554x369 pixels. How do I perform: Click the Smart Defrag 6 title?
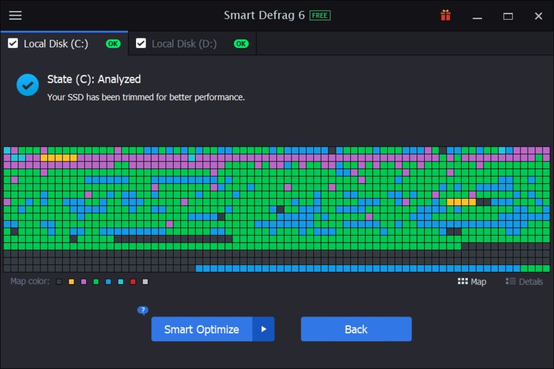pyautogui.click(x=264, y=15)
